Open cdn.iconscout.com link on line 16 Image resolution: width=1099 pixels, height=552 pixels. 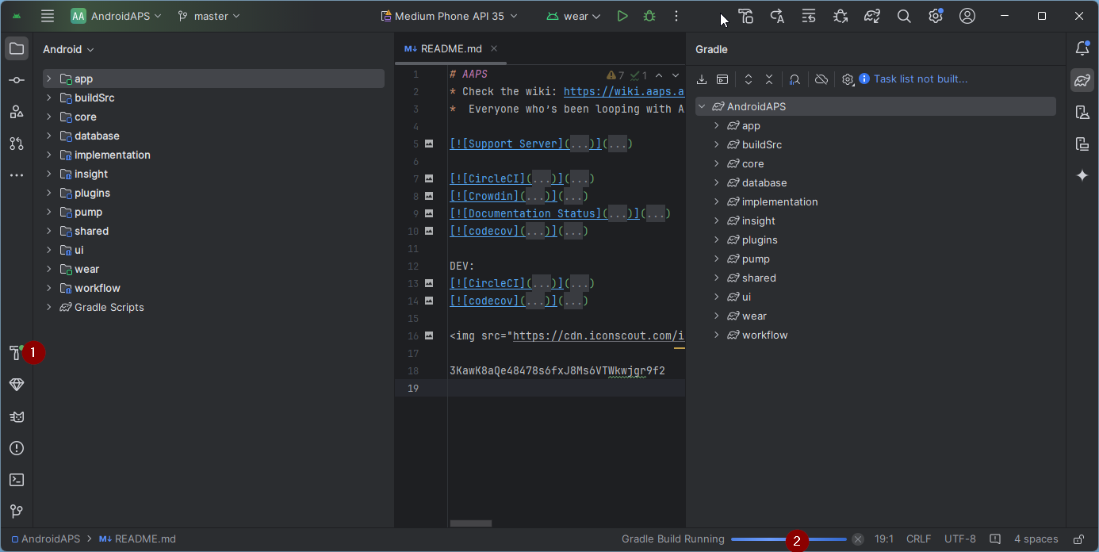pyautogui.click(x=599, y=335)
